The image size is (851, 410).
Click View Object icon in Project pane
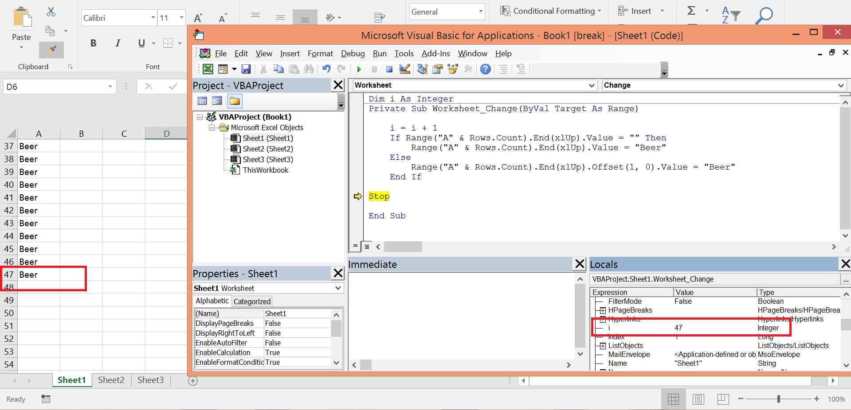tap(217, 101)
